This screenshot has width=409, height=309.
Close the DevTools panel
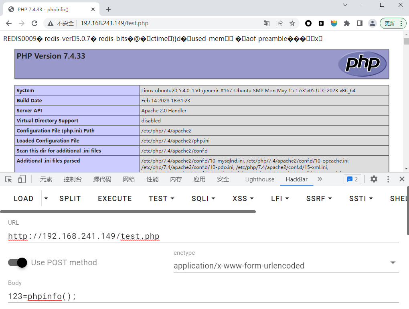402,179
